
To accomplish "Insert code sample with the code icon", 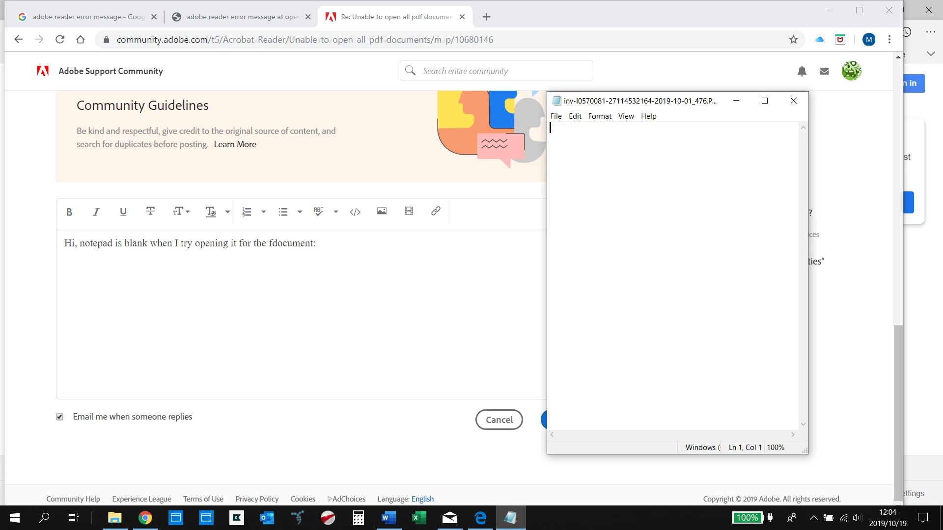I will [355, 212].
